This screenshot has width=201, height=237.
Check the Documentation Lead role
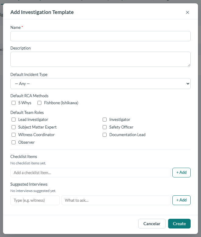pos(105,135)
